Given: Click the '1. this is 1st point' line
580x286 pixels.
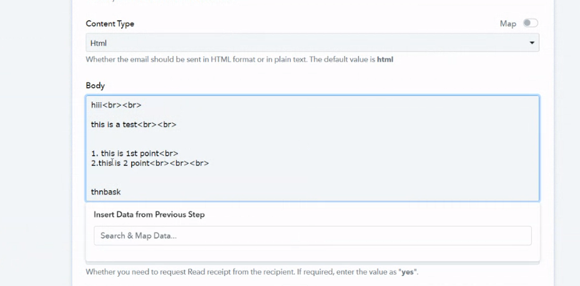Looking at the screenshot, I should [x=135, y=153].
